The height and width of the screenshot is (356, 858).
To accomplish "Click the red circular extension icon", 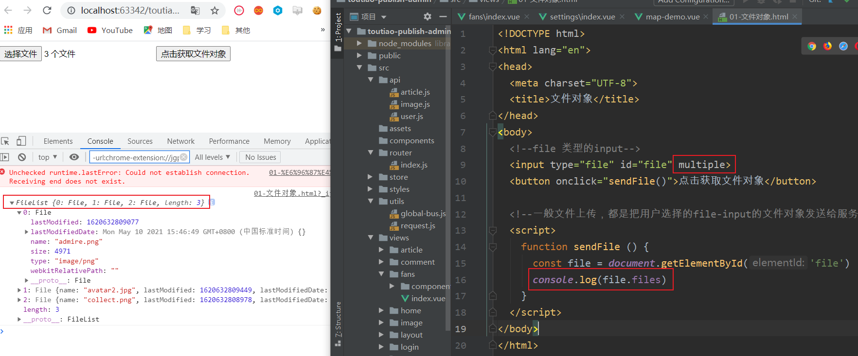I will (x=239, y=10).
